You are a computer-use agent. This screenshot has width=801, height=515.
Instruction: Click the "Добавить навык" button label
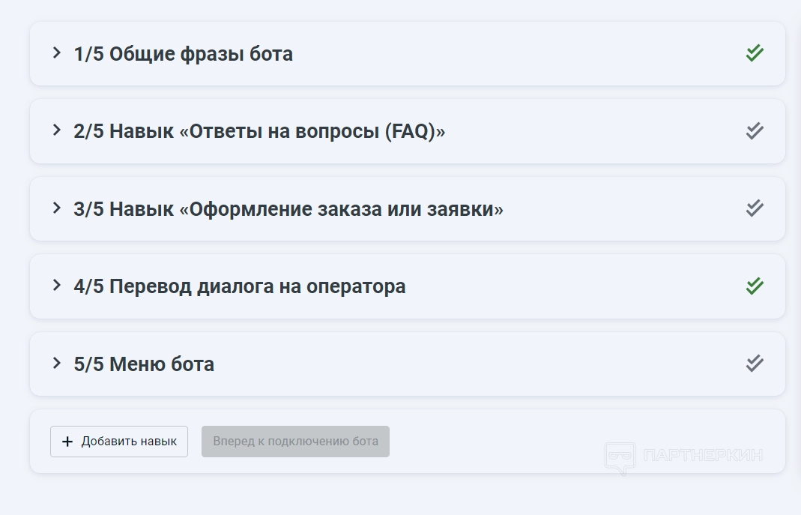pyautogui.click(x=129, y=442)
